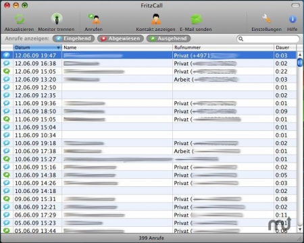Select the call 10.06.09 14:18
The height and width of the screenshot is (243, 304).
pyautogui.click(x=149, y=191)
